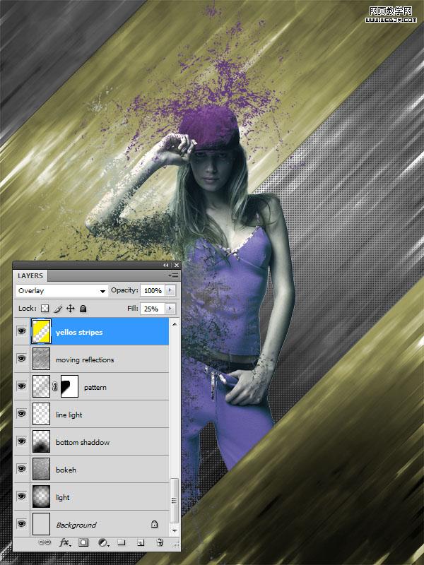This screenshot has width=424, height=565.
Task: Create a new layer
Action: [141, 542]
